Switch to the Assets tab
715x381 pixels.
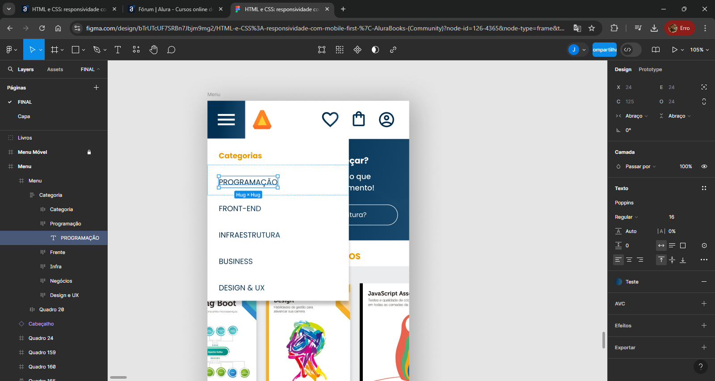pos(55,69)
